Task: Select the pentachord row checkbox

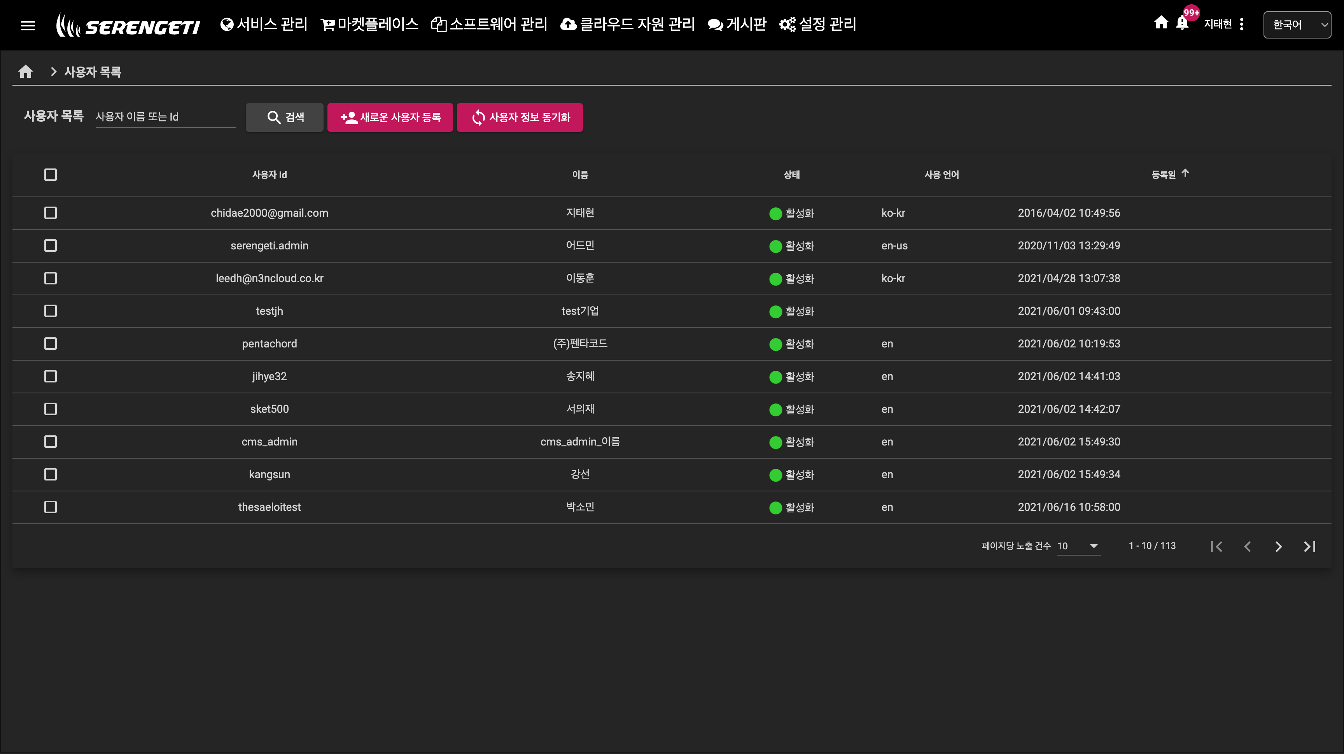Action: (x=51, y=344)
